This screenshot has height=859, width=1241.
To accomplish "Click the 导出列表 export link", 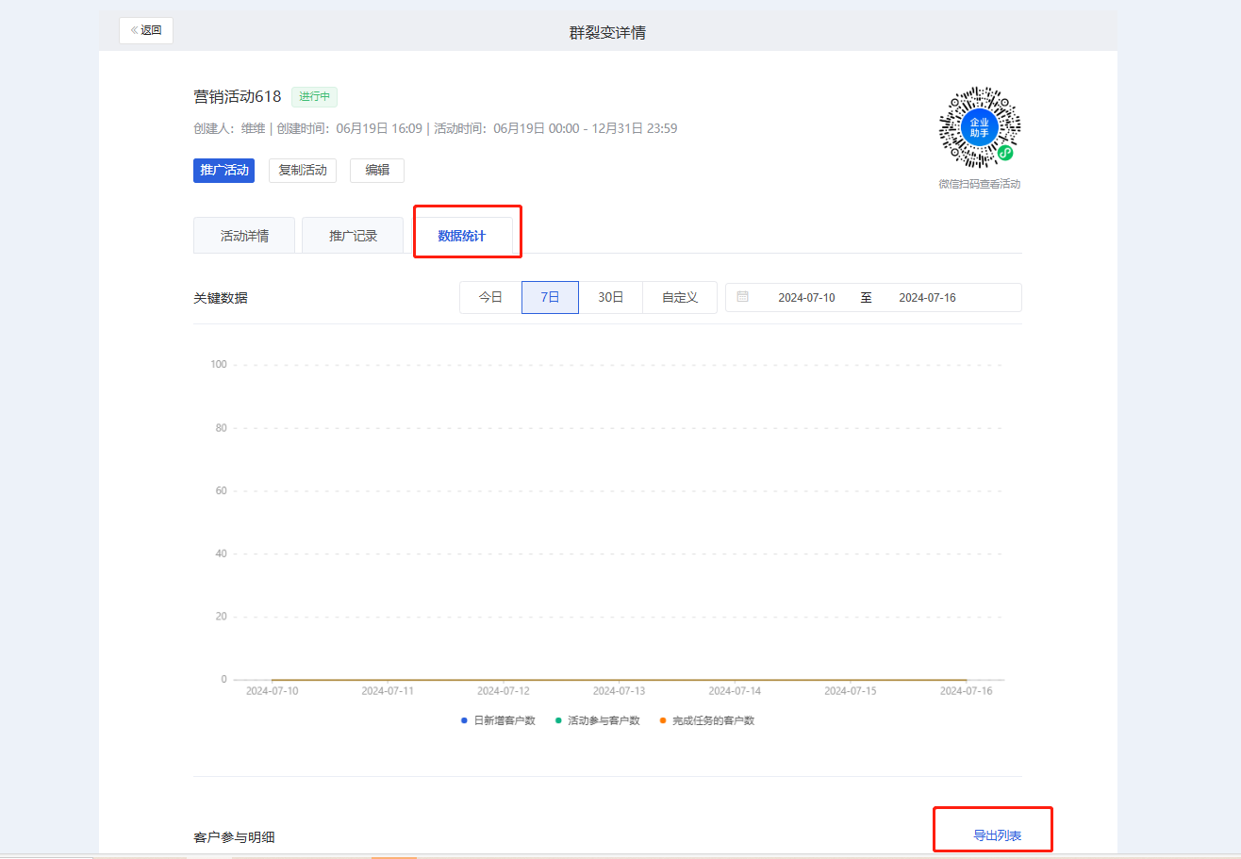I will pos(998,835).
